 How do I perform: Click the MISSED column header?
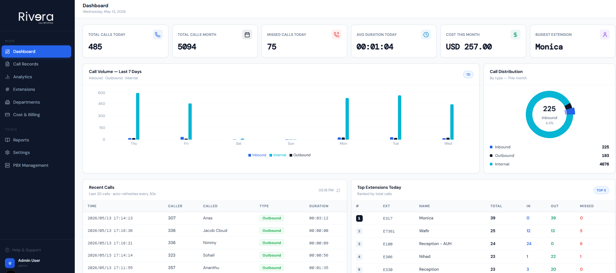coord(587,206)
